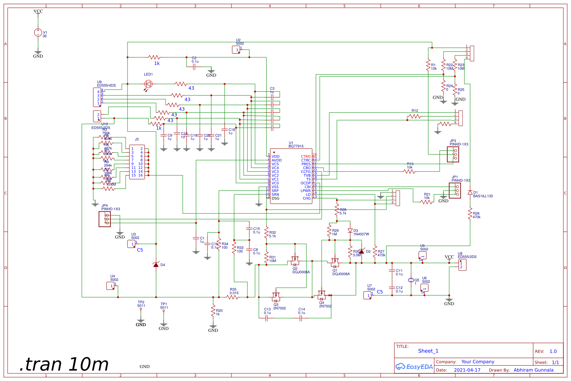Select the Abhiram Gunnala name text
The height and width of the screenshot is (381, 571).
[534, 370]
